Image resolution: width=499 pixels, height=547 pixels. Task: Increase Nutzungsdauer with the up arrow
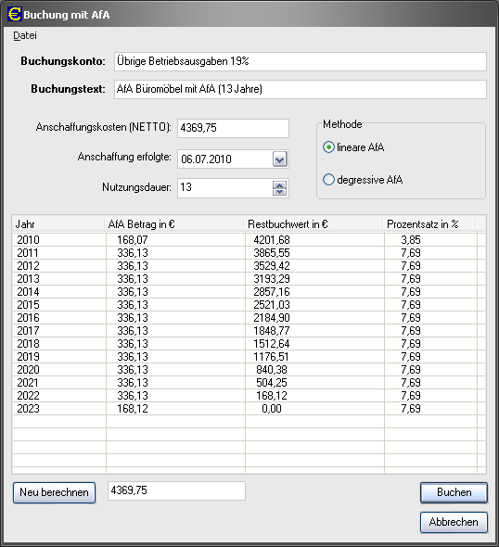point(279,184)
